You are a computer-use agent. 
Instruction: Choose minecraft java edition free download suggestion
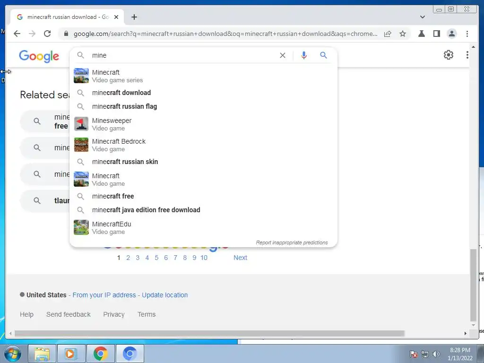(203, 210)
